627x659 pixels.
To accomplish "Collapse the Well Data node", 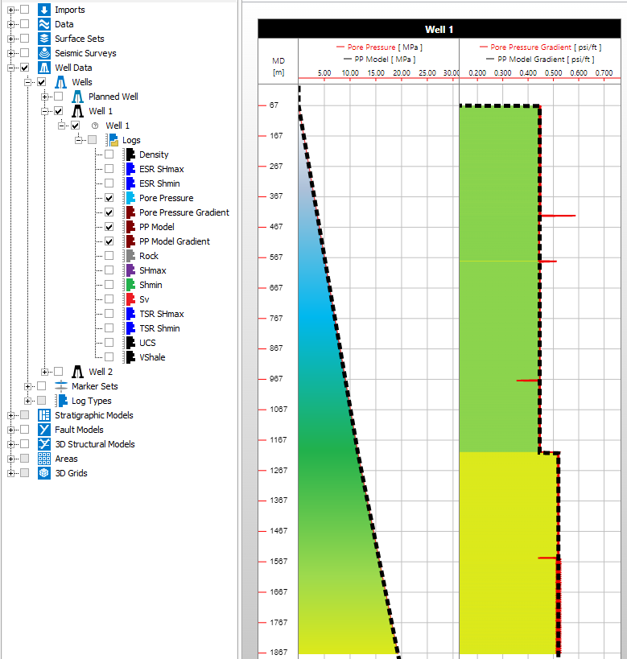I will (x=11, y=68).
